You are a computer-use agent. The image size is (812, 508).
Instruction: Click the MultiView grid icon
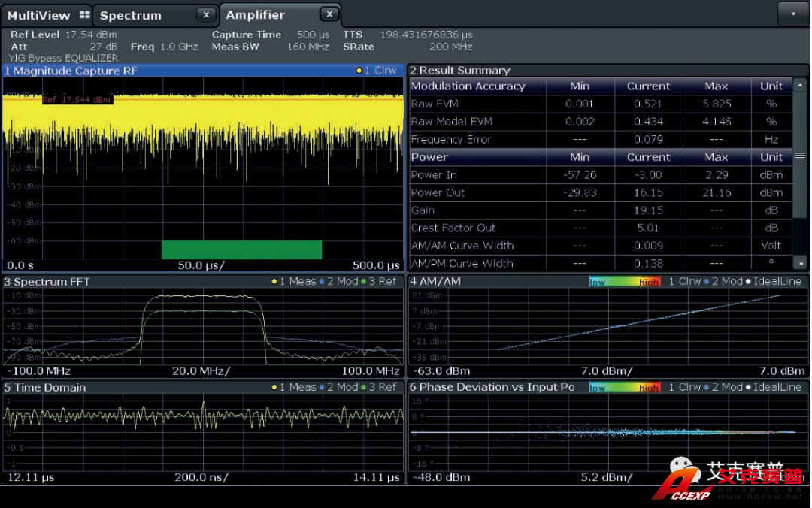84,15
